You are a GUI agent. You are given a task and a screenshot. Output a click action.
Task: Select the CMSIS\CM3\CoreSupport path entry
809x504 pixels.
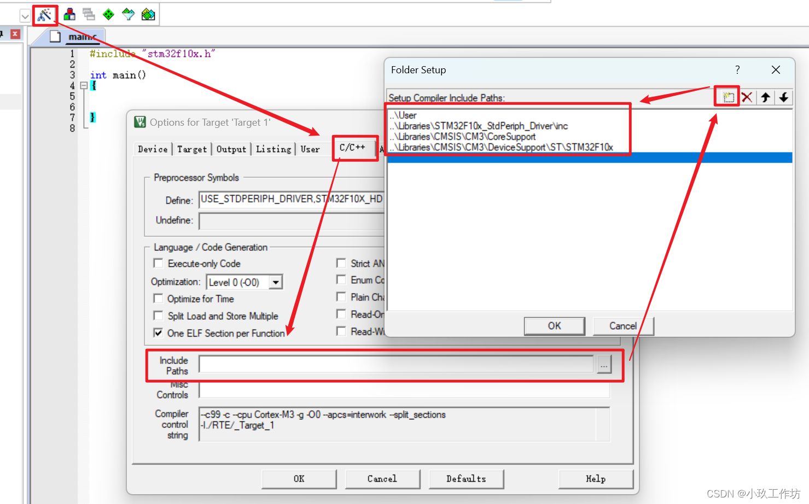pos(590,137)
